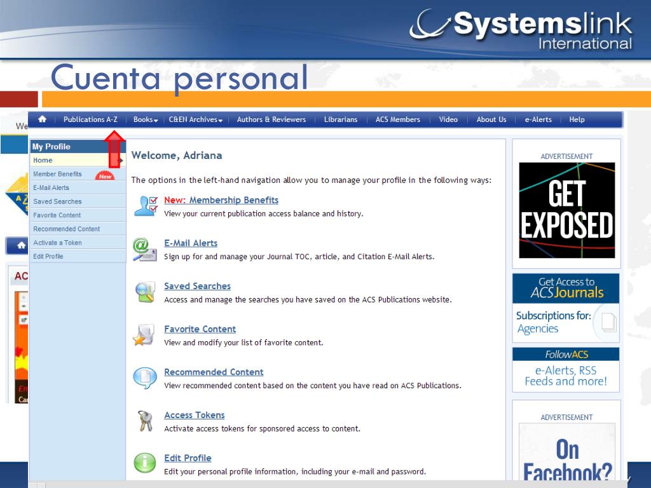Click the My Profile sidebar header

coord(78,147)
